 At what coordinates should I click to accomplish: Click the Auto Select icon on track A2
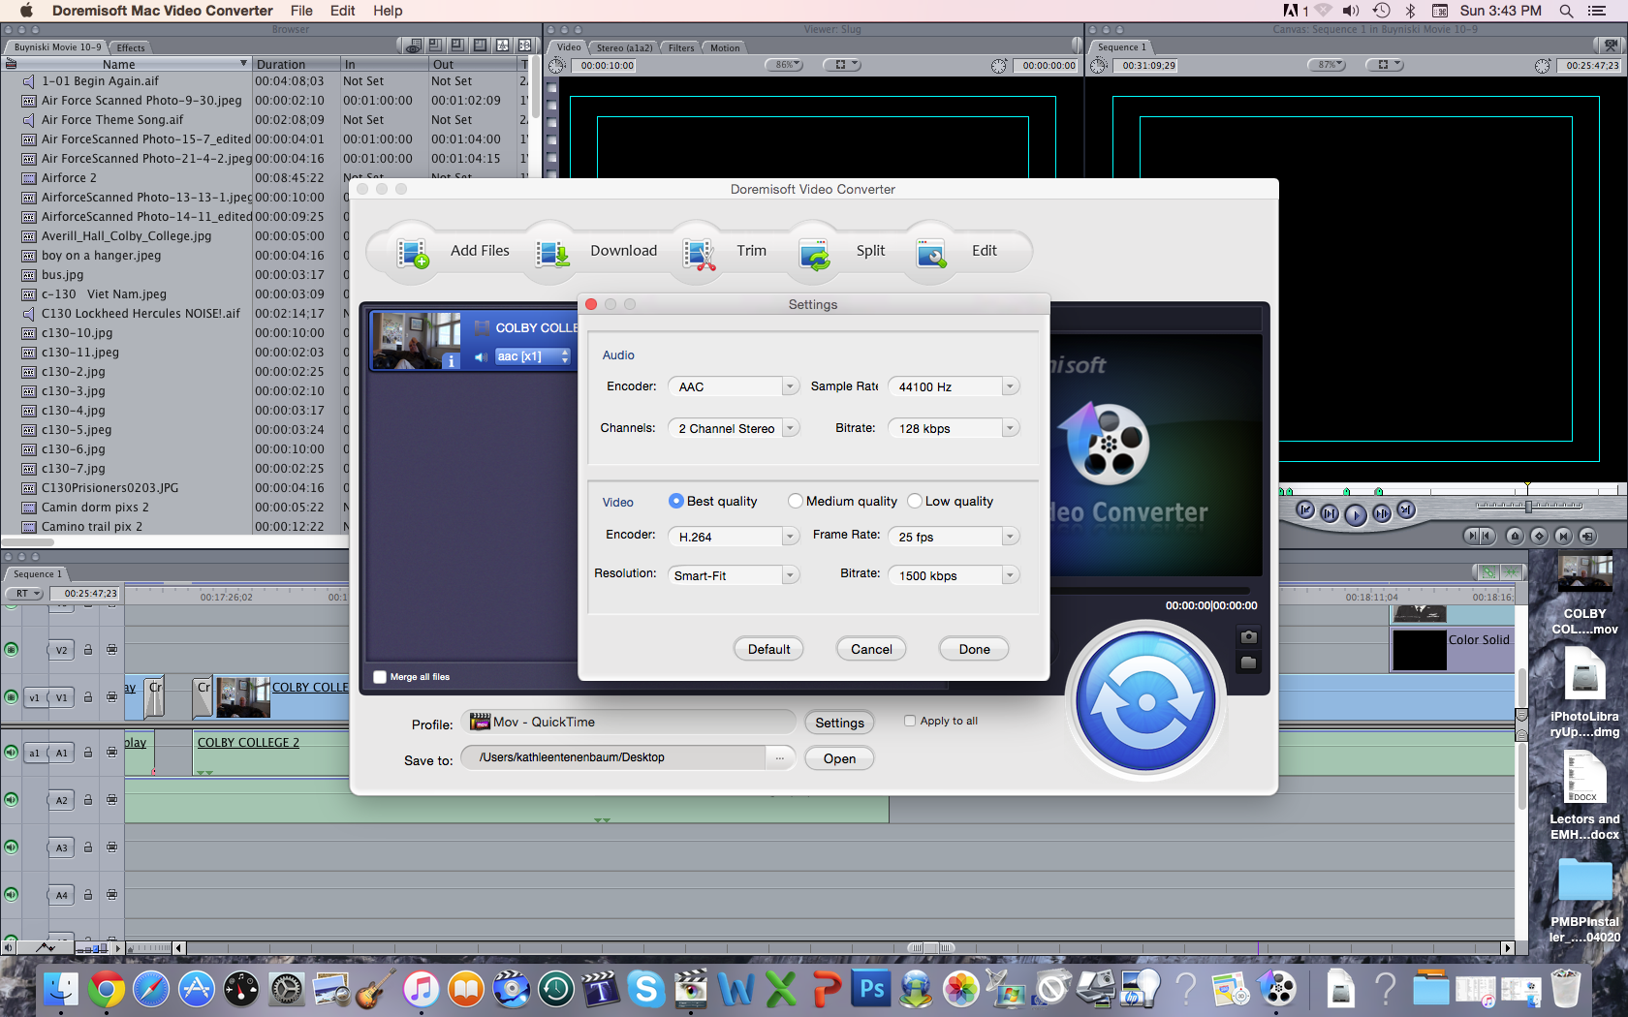pyautogui.click(x=112, y=800)
